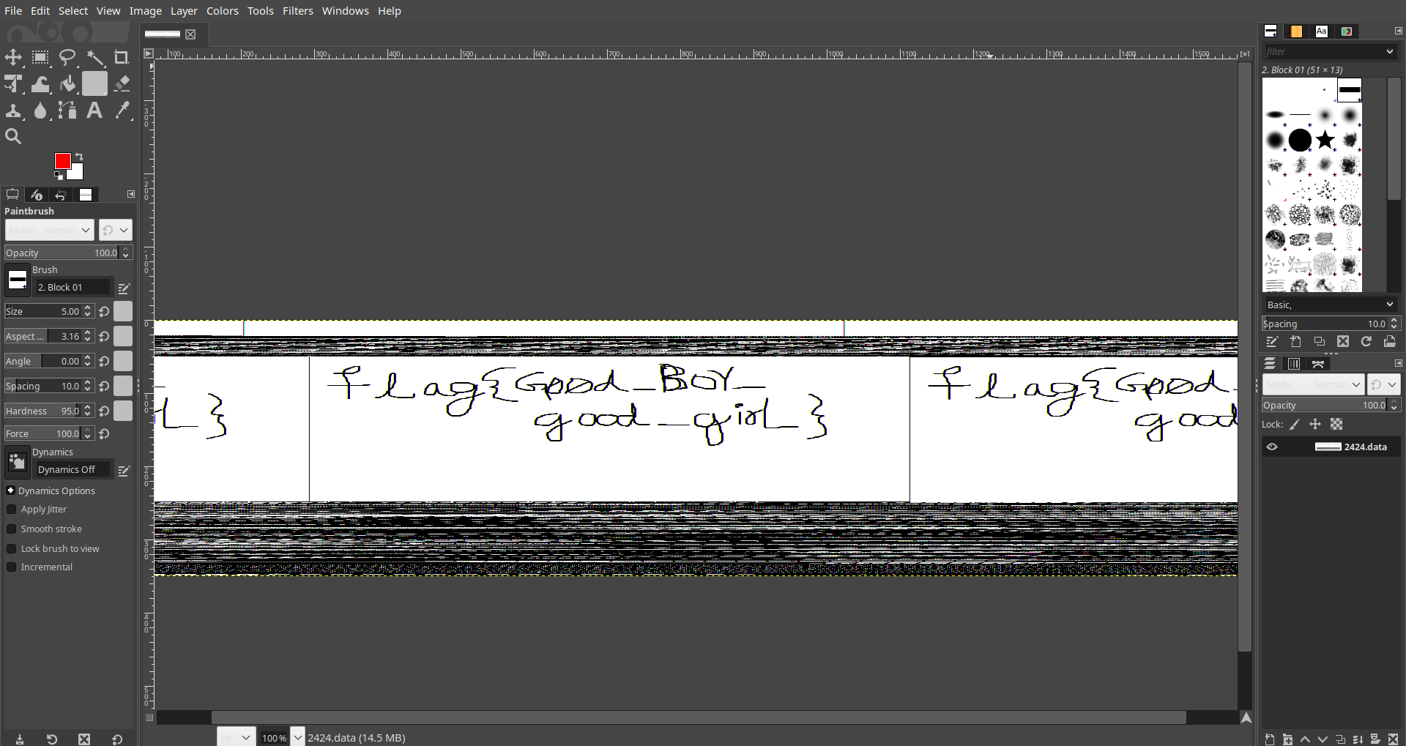Collapse the Dynamics Options expander

[x=10, y=491]
